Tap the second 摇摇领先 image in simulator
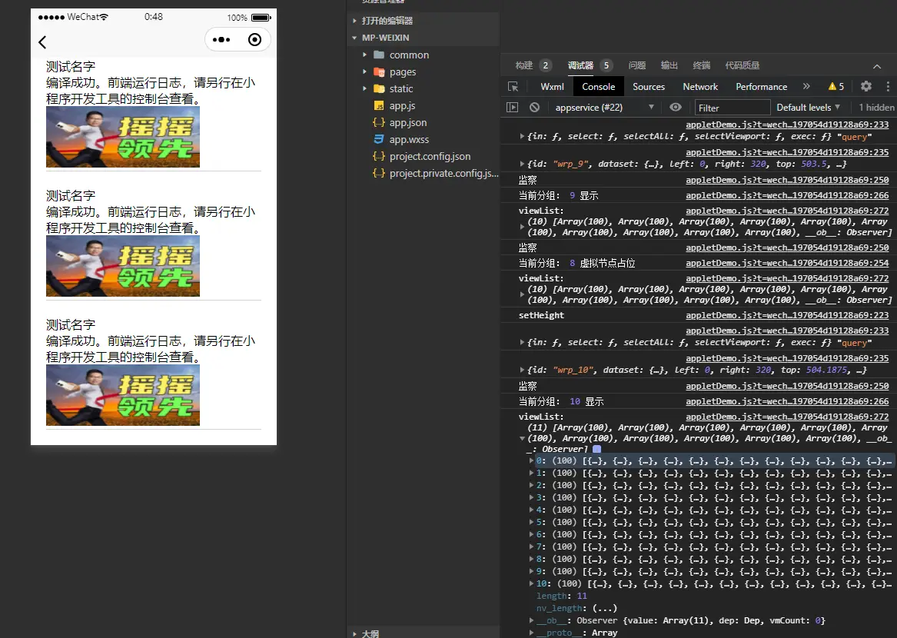This screenshot has height=638, width=897. point(123,266)
